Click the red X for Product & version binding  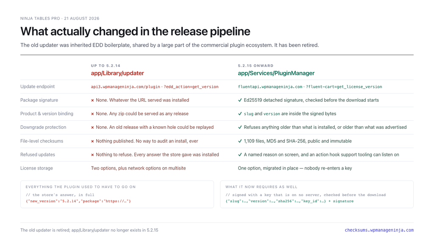[92, 114]
